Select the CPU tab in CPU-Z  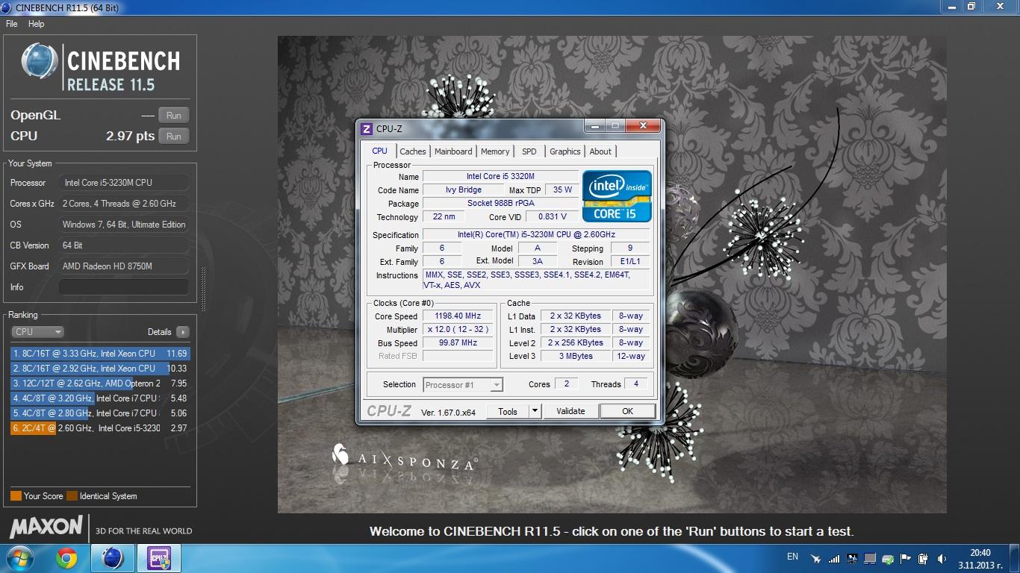pos(380,151)
